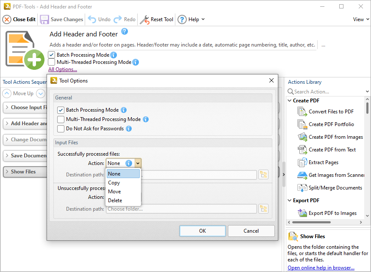371x272 pixels.
Task: Click the Export PDF to Images icon
Action: 302,213
